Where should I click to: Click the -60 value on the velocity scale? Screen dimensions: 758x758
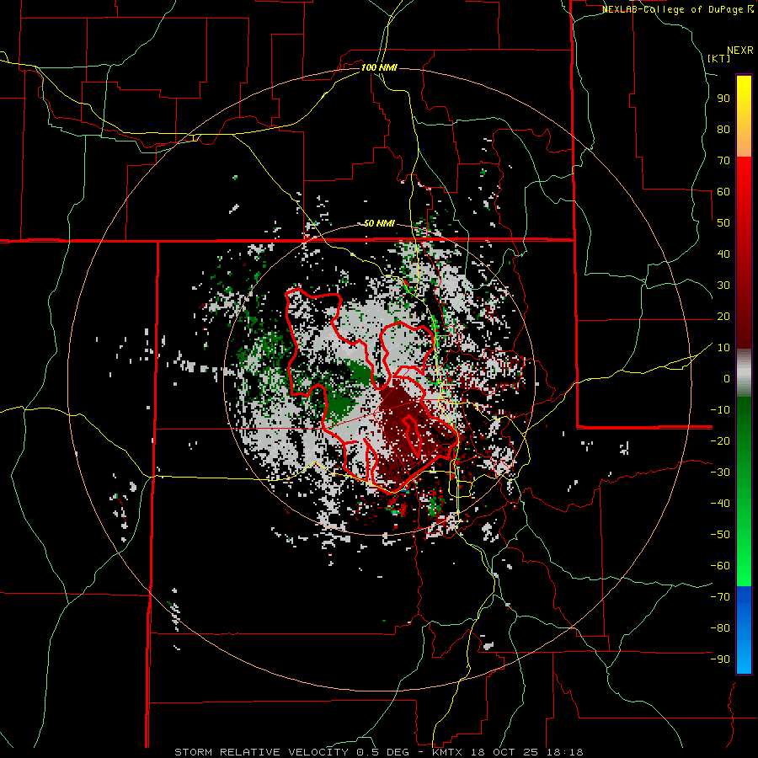click(720, 566)
